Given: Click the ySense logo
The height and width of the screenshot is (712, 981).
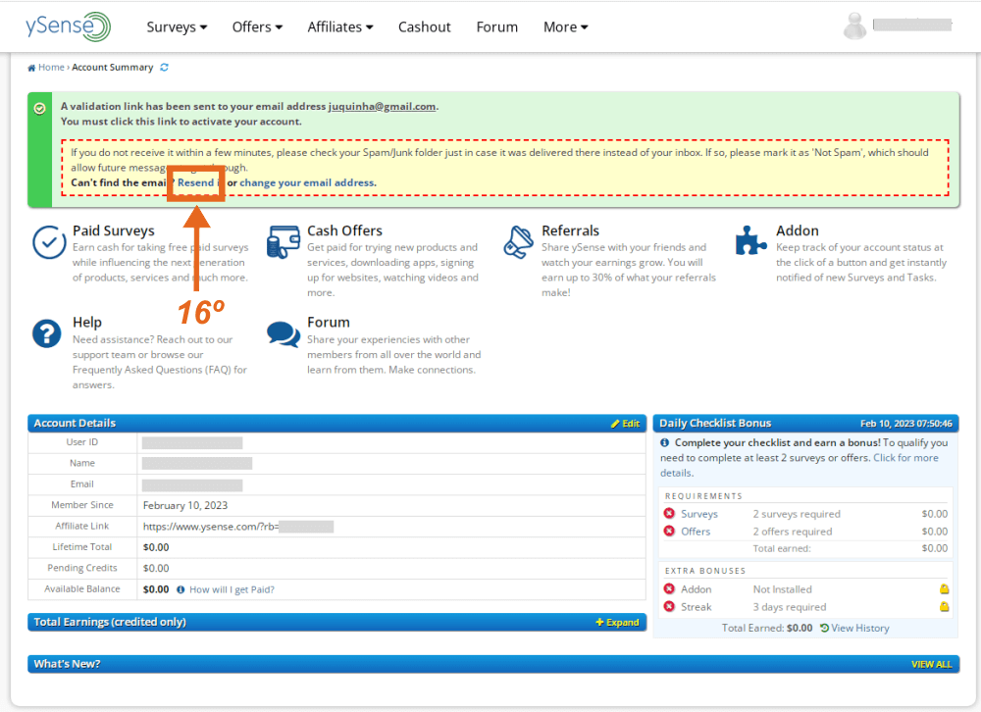Looking at the screenshot, I should pos(69,26).
